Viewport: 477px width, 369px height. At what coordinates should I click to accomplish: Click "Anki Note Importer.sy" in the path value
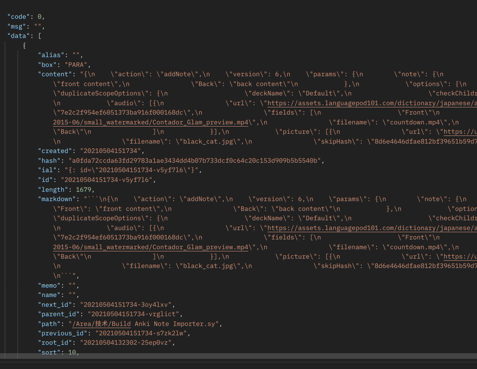click(x=175, y=324)
